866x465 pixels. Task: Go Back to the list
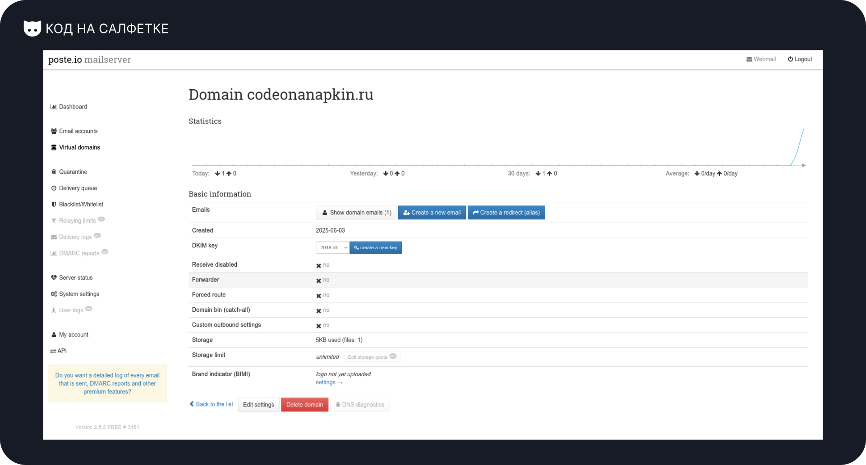[x=212, y=404]
